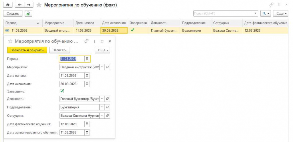Sort by Дата фактического обучения column header

click(x=266, y=23)
